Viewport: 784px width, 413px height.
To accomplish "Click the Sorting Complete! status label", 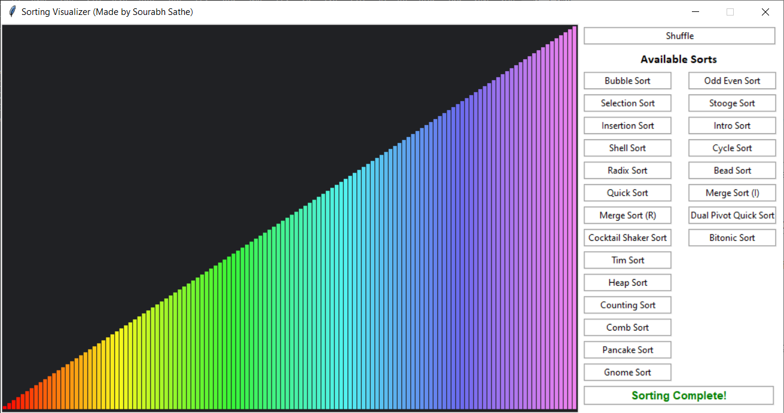I will 679,395.
